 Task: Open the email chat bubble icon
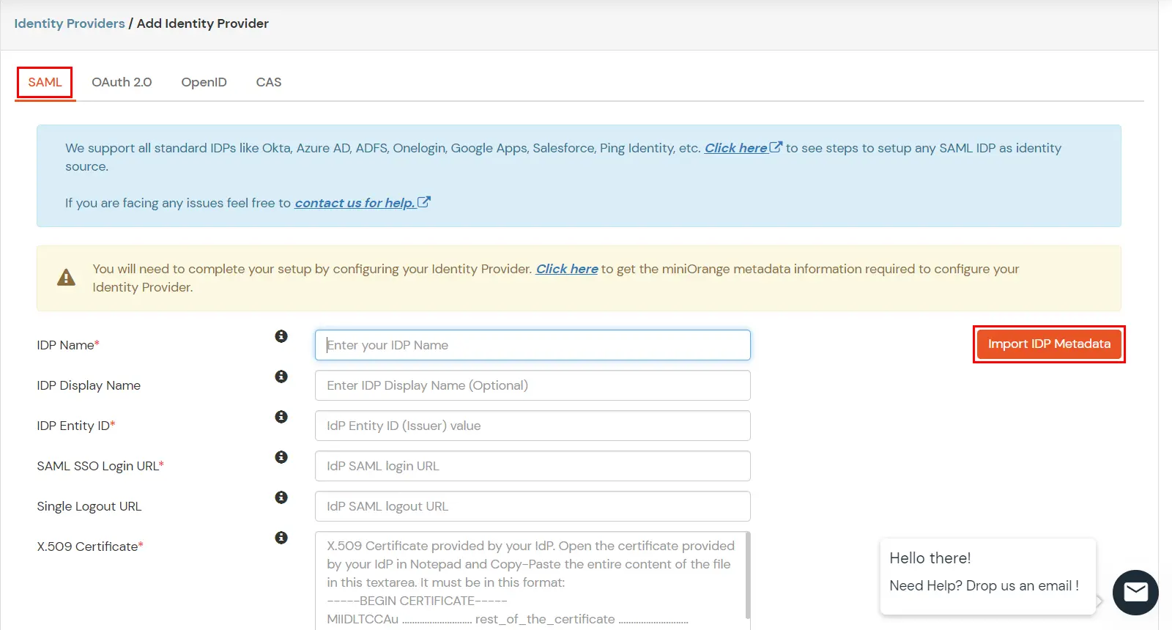click(1135, 592)
